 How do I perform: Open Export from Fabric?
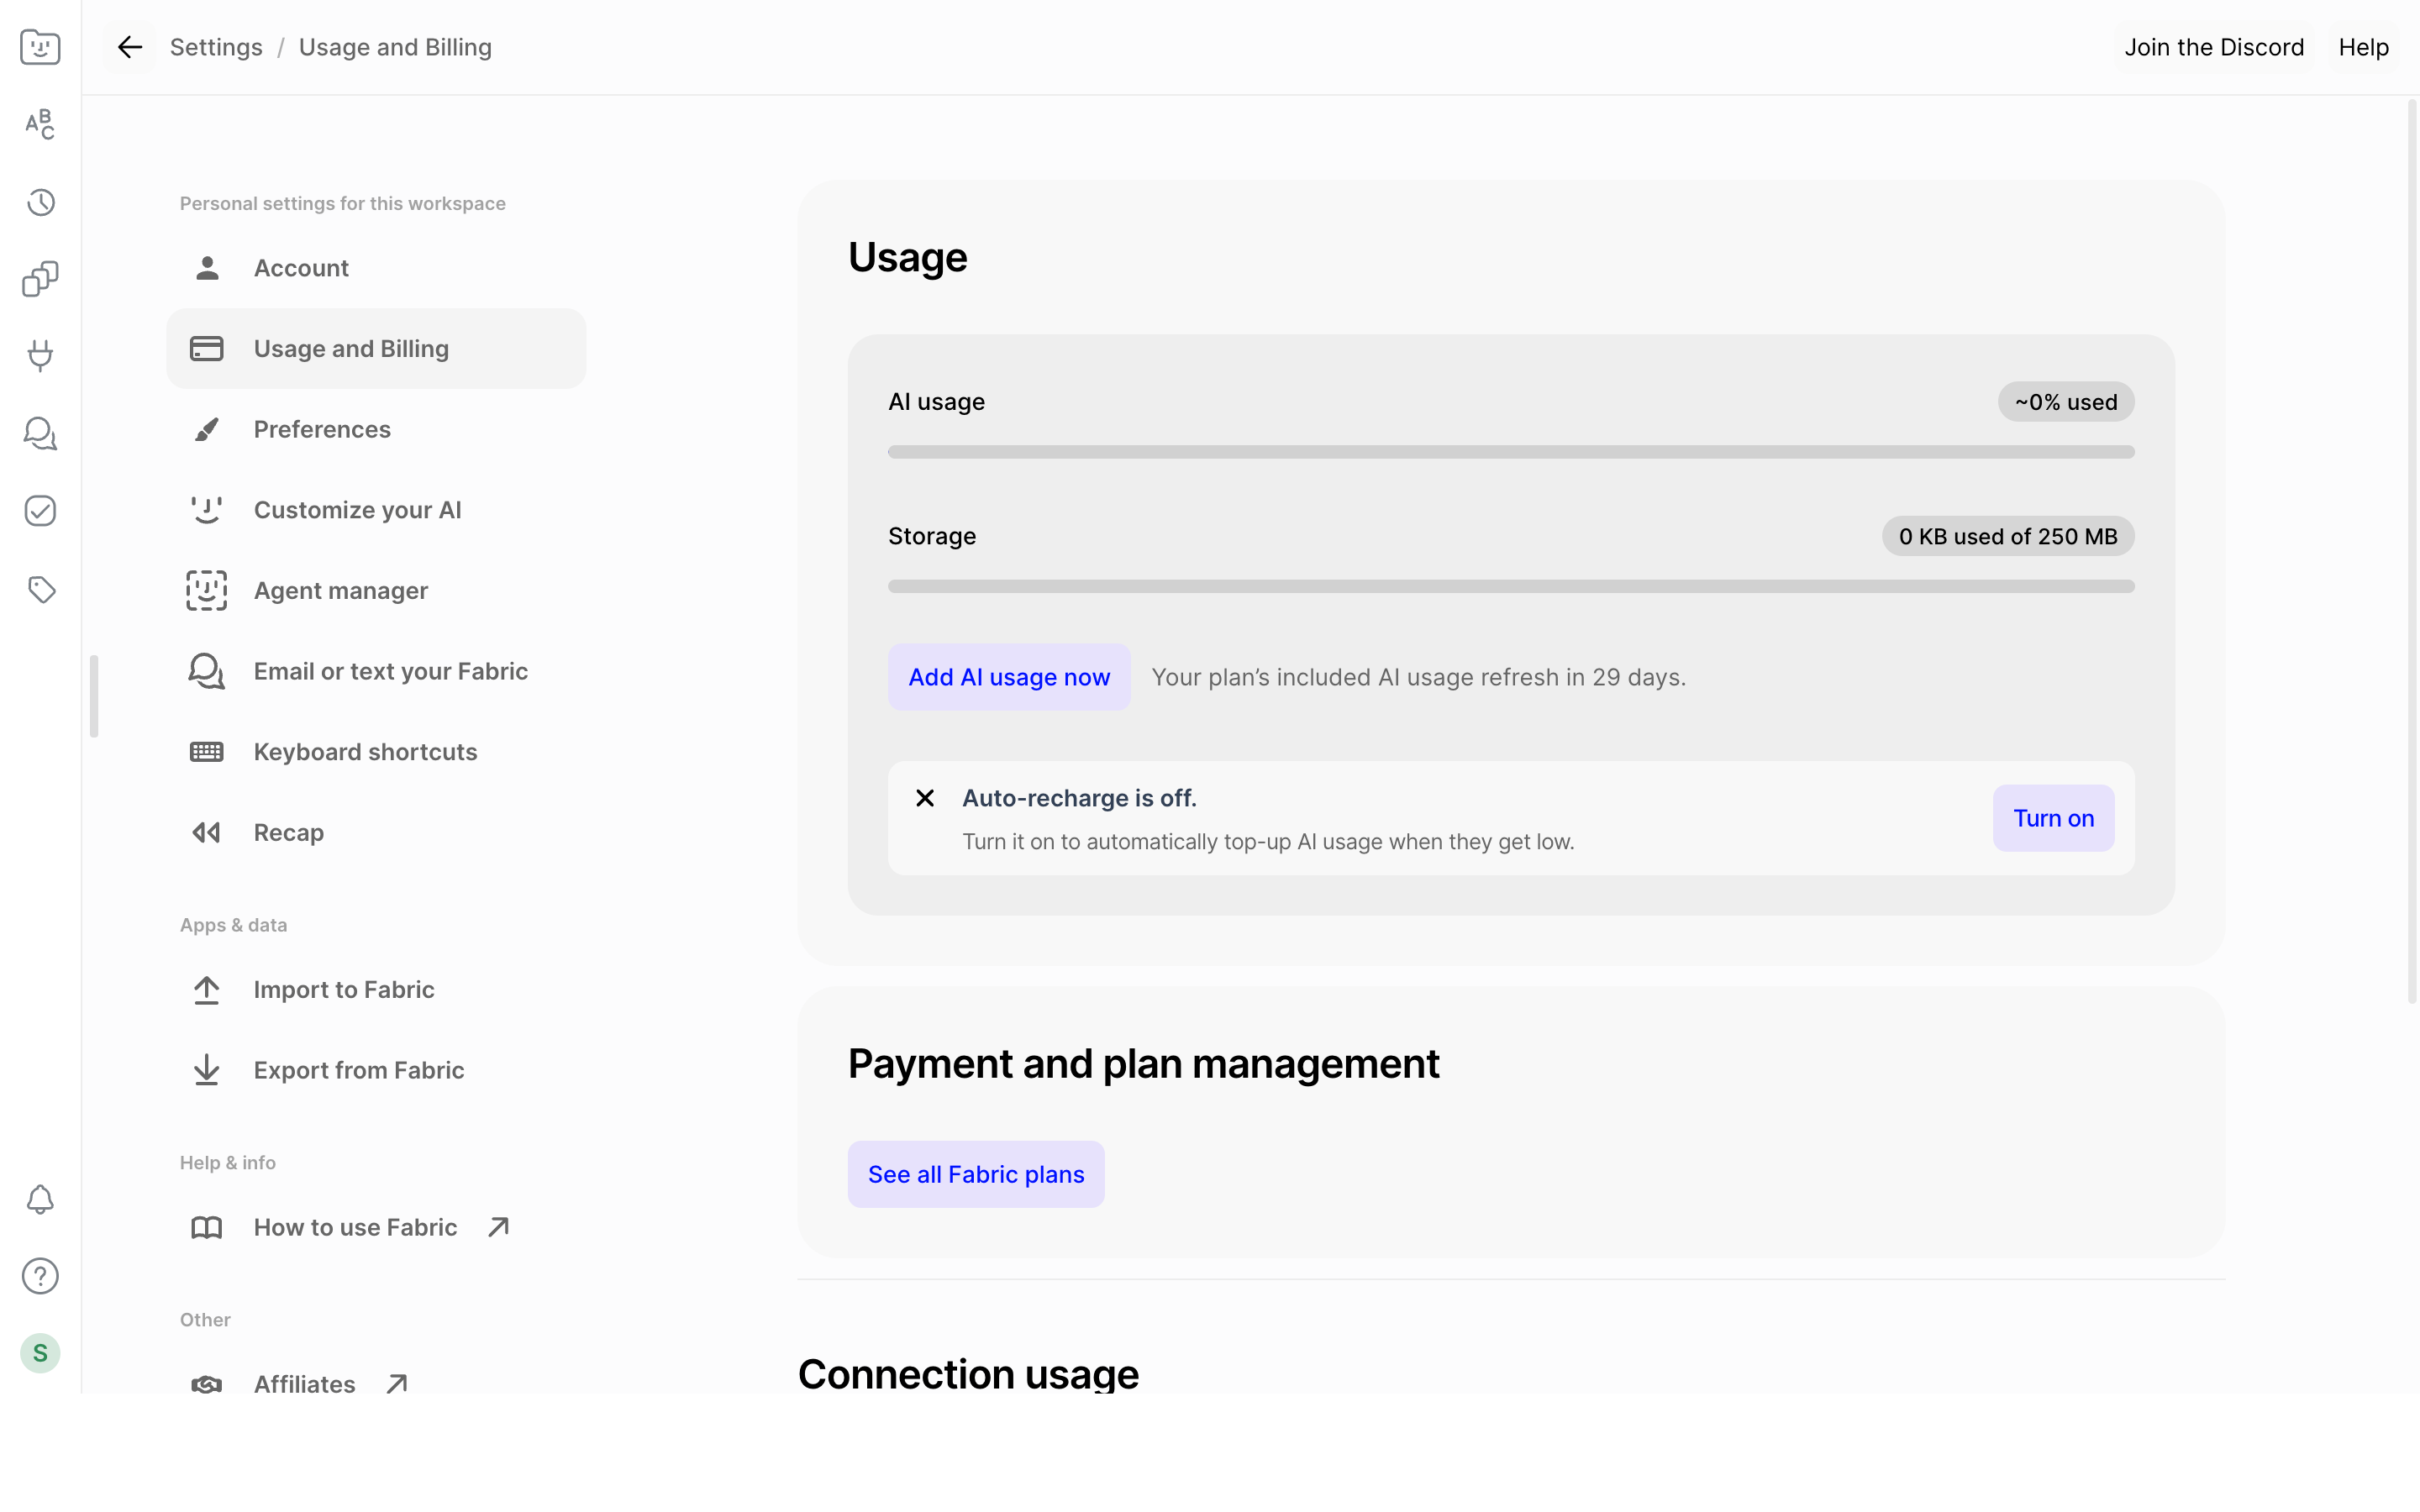tap(376, 1070)
